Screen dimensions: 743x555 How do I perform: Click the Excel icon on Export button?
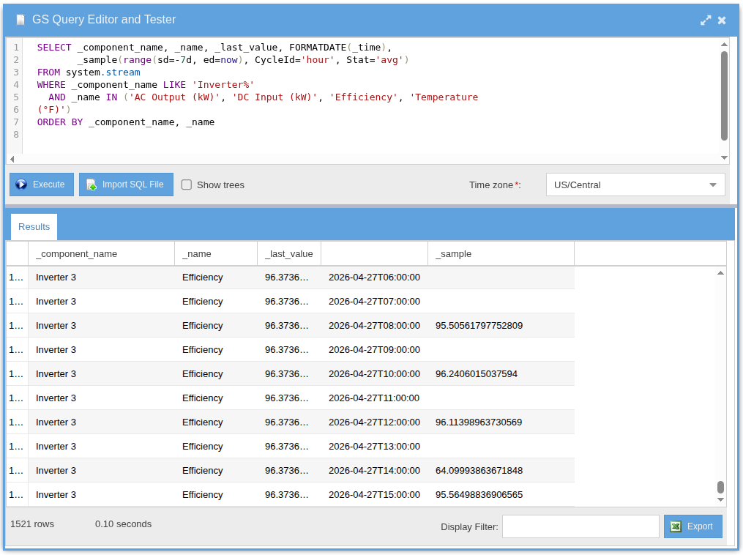point(676,526)
